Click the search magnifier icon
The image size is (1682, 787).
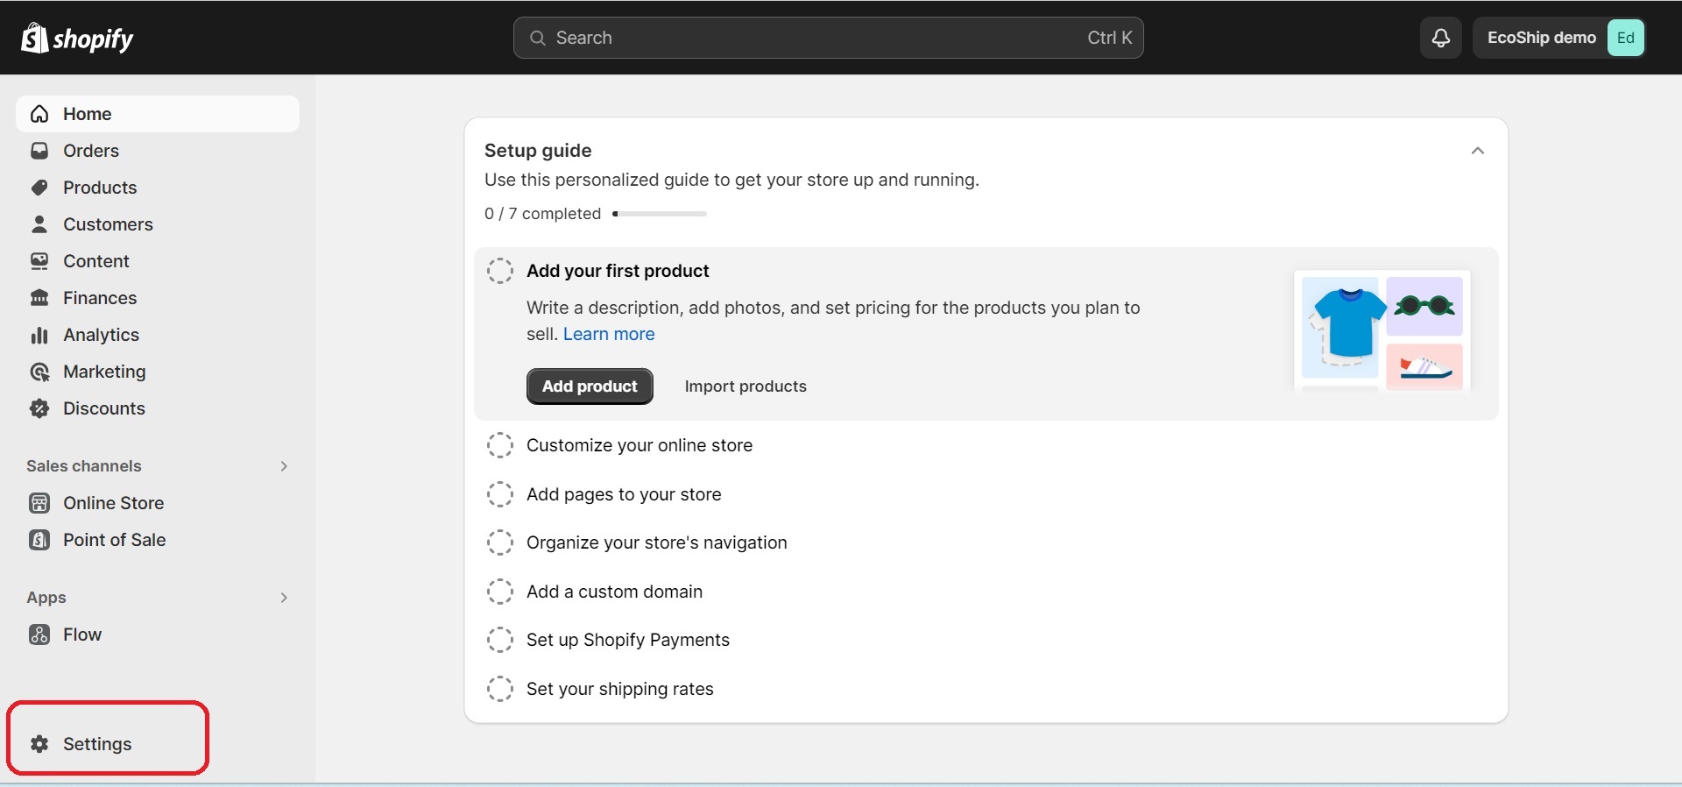538,38
